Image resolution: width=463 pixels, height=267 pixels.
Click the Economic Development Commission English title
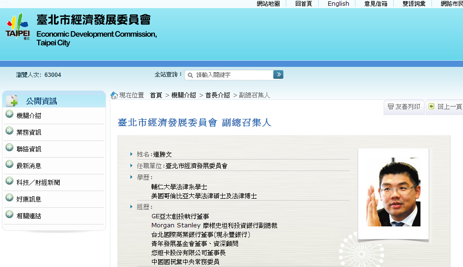tap(97, 38)
